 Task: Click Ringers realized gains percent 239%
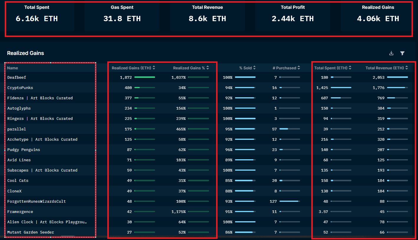pyautogui.click(x=181, y=119)
